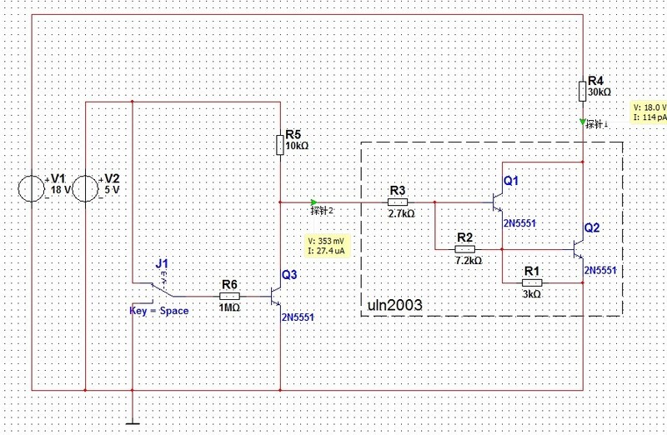Viewport: 667px width, 435px height.
Task: Click the "Key = Space" label
Action: [158, 311]
